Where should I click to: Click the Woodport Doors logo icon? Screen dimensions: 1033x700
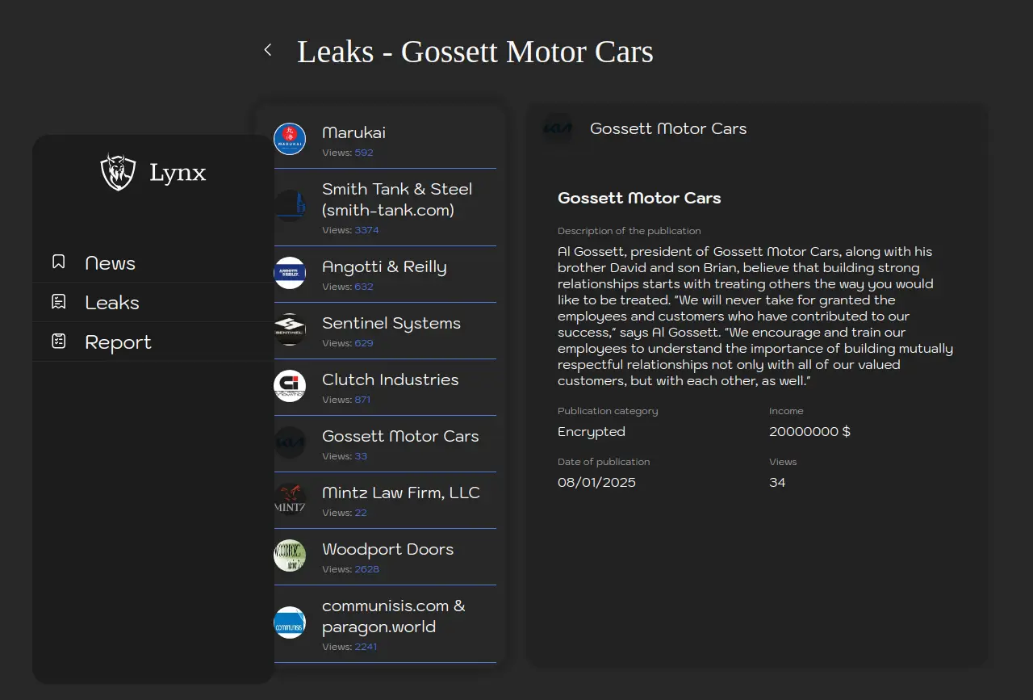point(290,555)
